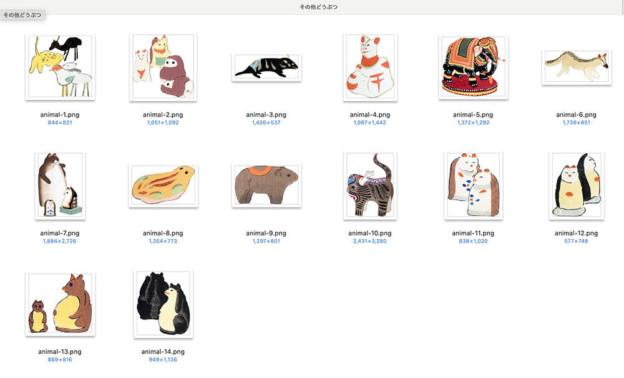This screenshot has width=624, height=378.
Task: Open the animal-2.png cat figurines image
Action: 163,66
